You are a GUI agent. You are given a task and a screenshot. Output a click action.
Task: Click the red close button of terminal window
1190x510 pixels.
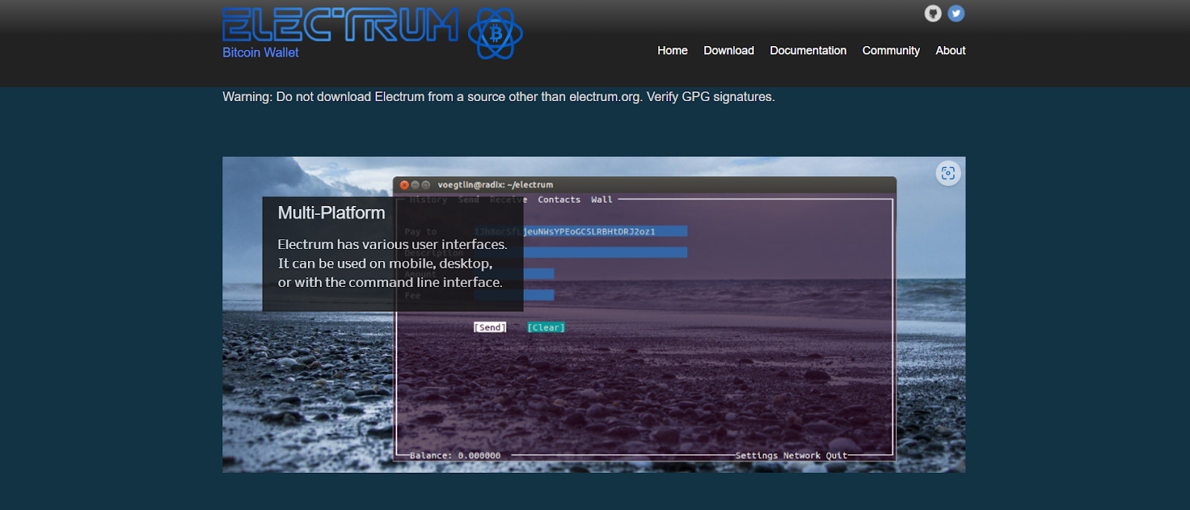pos(405,185)
